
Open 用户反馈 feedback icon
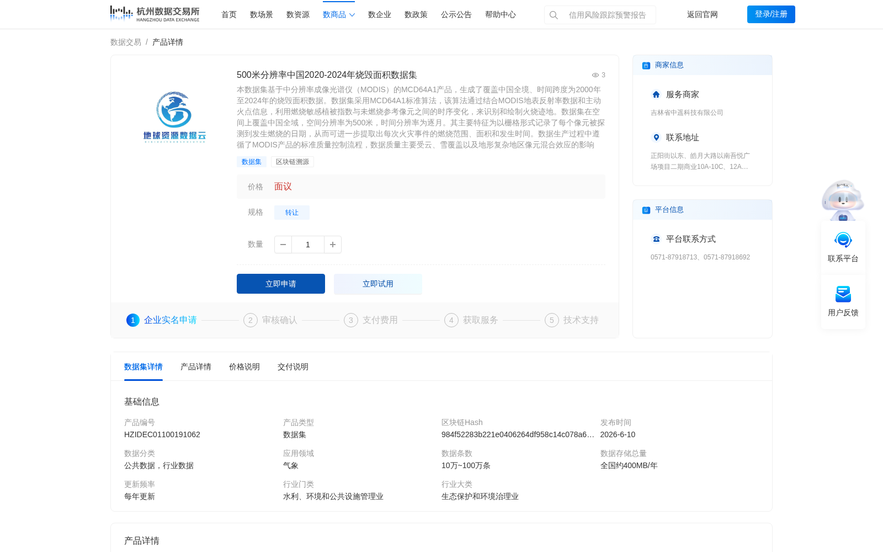(x=843, y=294)
